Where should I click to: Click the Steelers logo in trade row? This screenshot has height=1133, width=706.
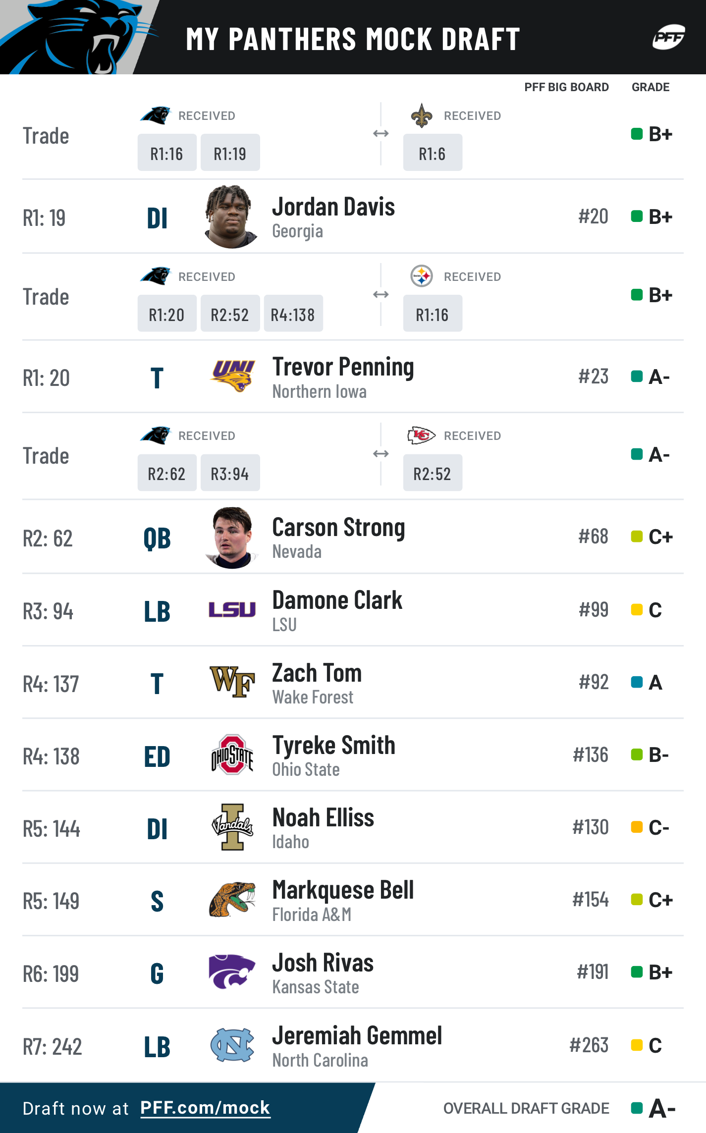(422, 276)
